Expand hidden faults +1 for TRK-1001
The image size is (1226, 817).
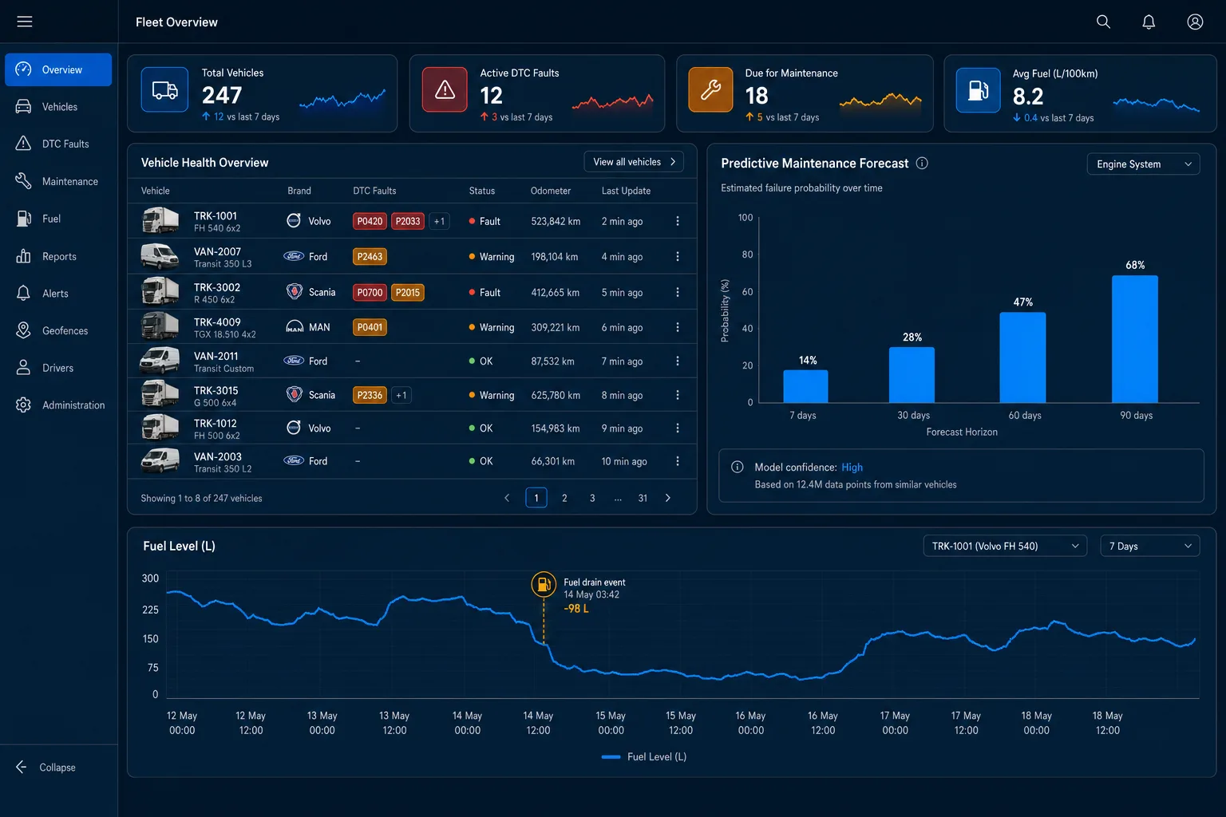[x=439, y=221]
